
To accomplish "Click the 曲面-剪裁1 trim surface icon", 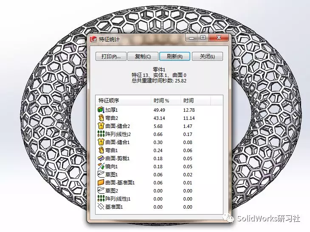I will [x=101, y=158].
